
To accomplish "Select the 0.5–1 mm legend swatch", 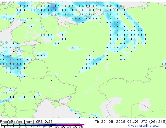I will click(x=10, y=125).
